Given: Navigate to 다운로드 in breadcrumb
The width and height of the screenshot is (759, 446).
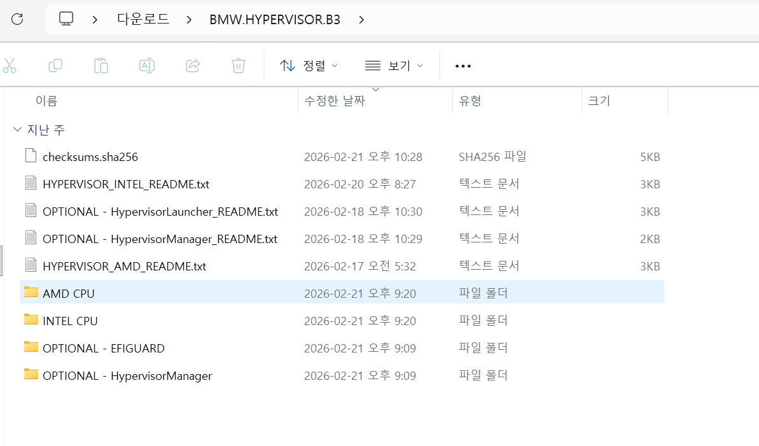Looking at the screenshot, I should coord(143,19).
